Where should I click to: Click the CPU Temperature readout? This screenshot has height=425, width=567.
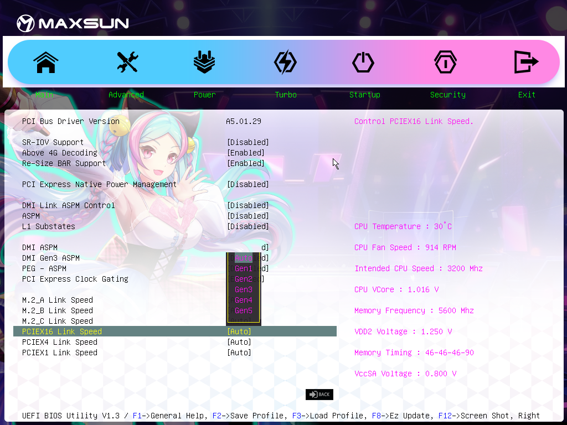tap(403, 226)
